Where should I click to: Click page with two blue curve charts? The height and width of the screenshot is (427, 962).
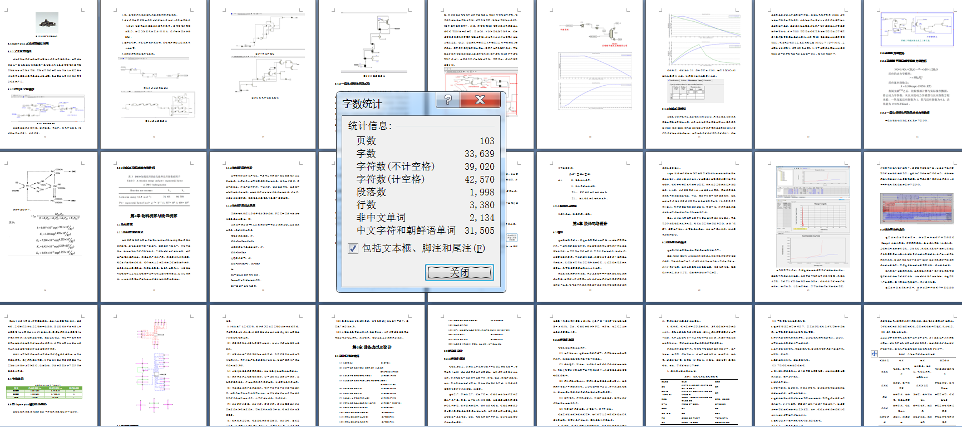coord(590,74)
